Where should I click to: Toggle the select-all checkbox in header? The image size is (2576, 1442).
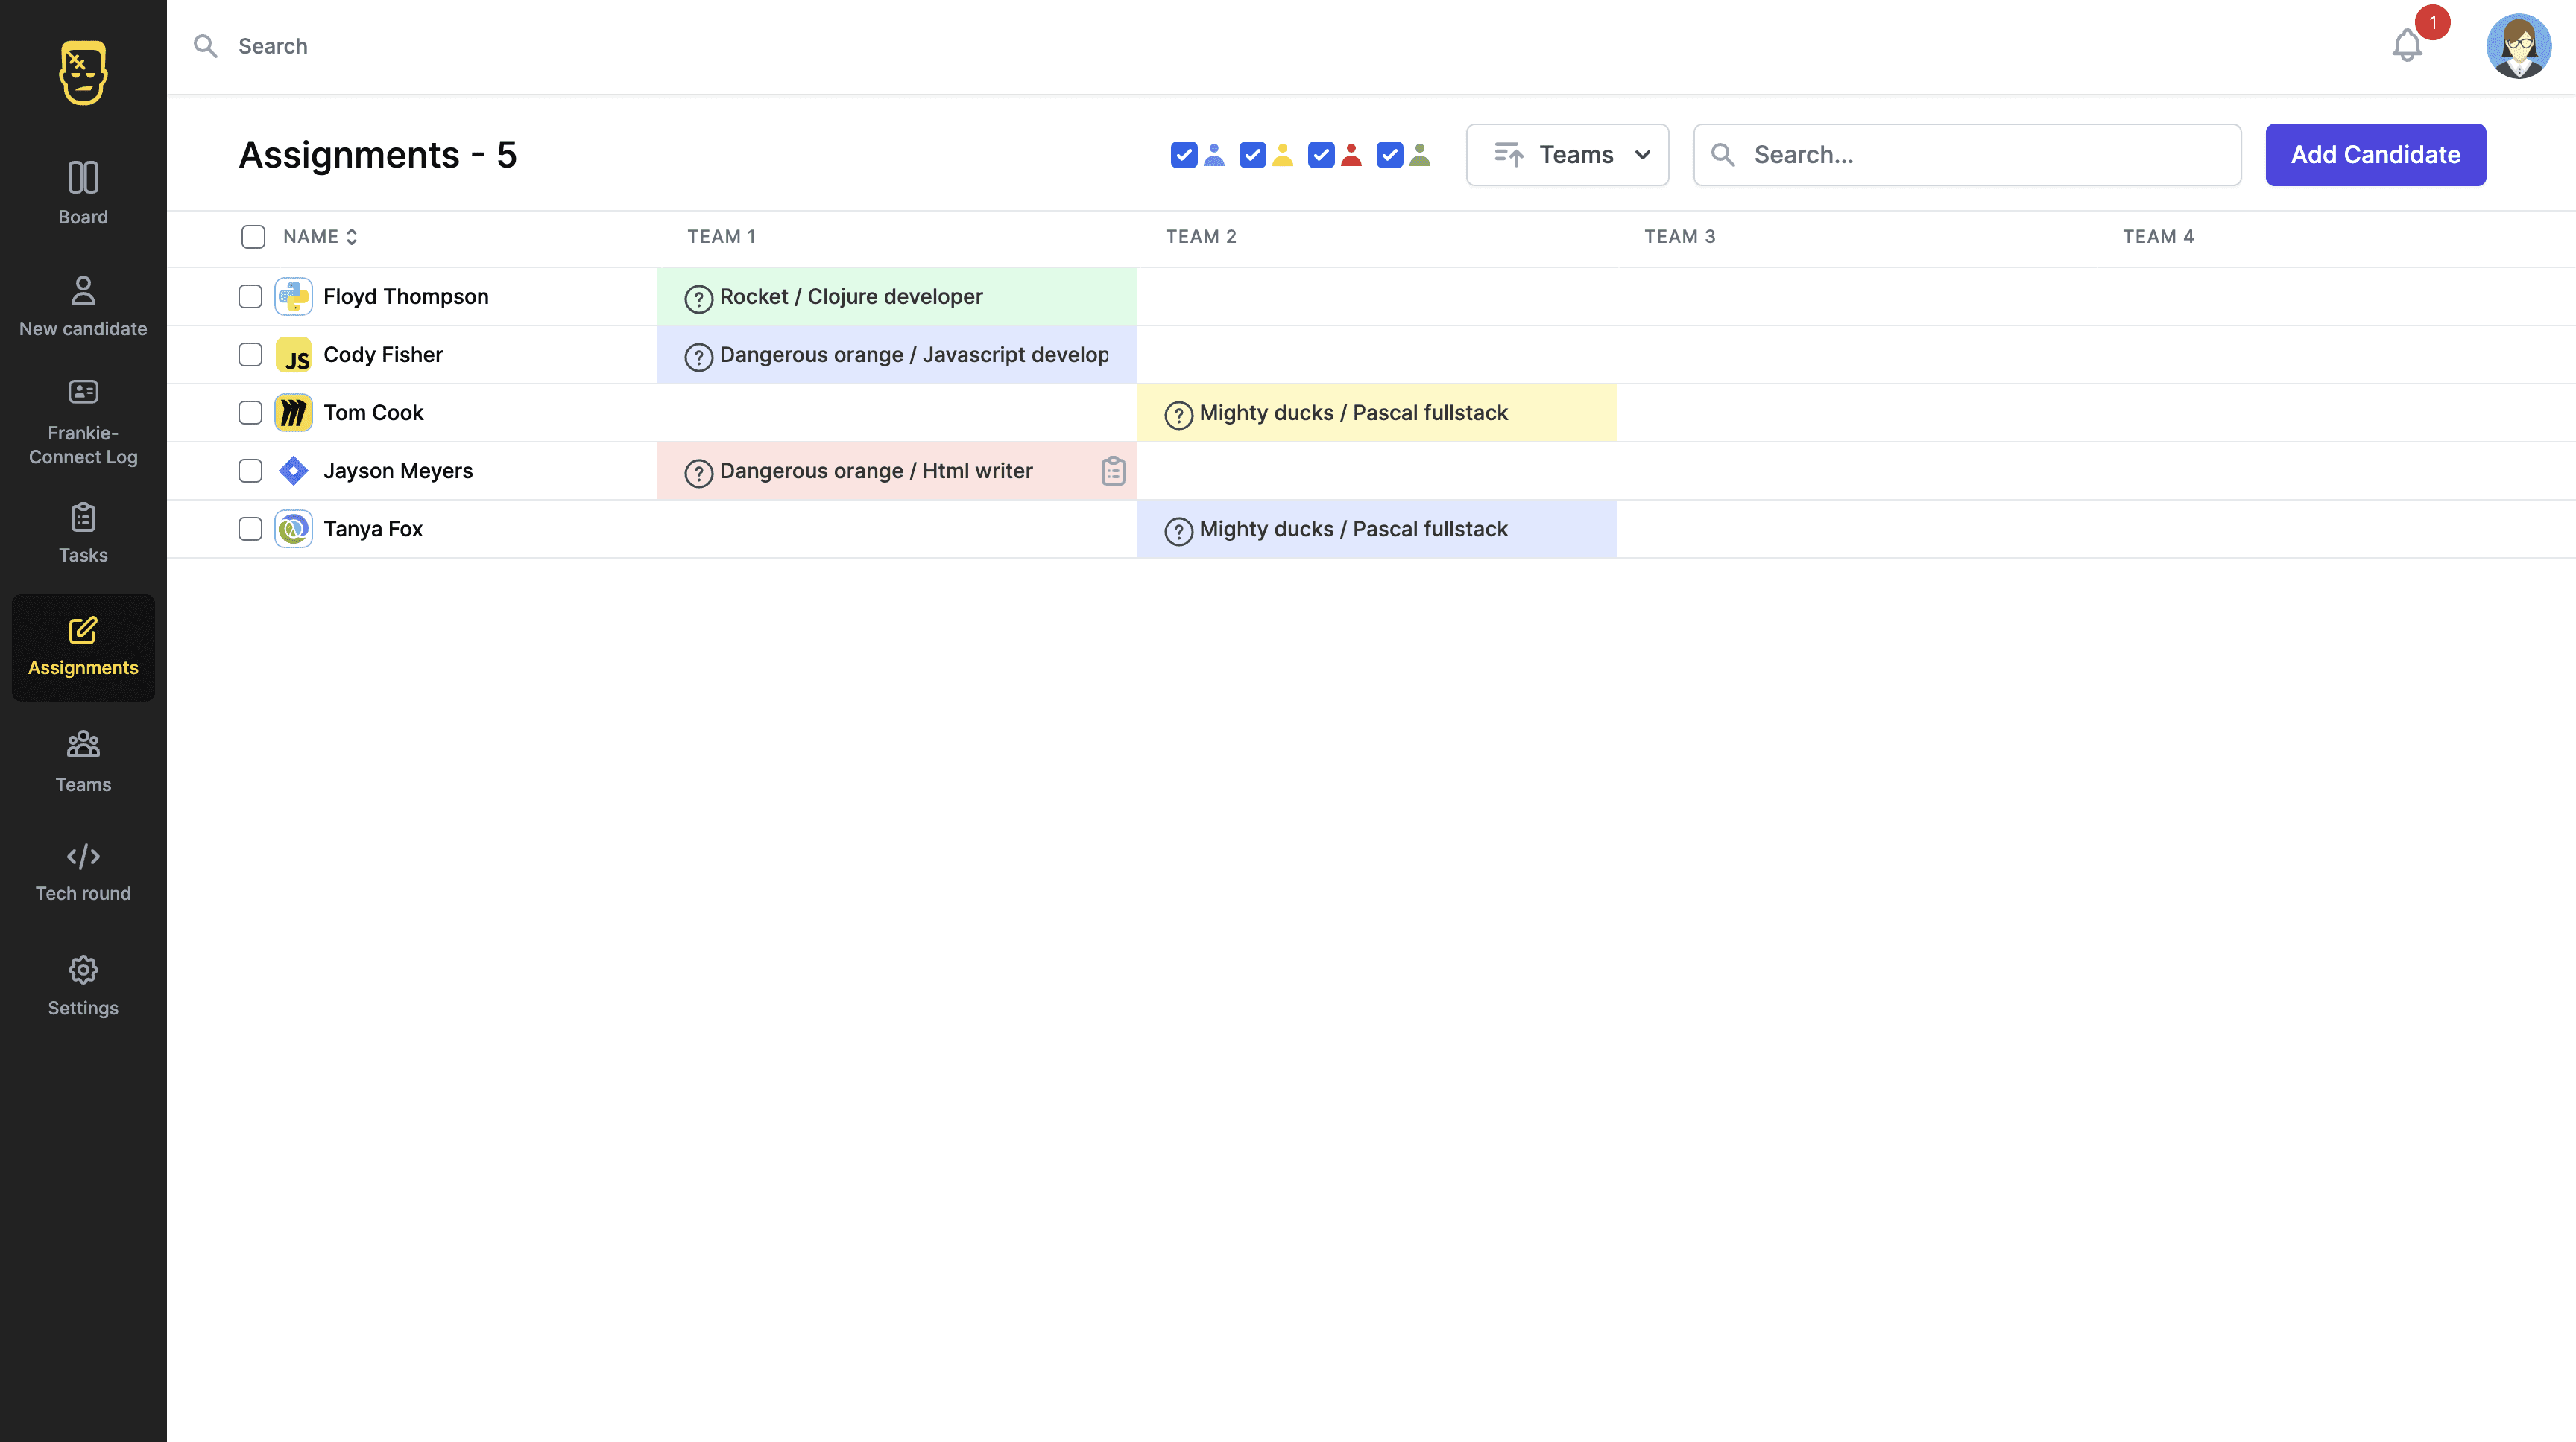[253, 237]
